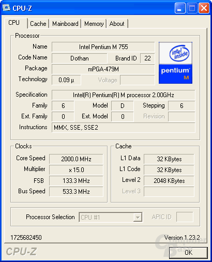Click the Specification field text

click(x=124, y=95)
